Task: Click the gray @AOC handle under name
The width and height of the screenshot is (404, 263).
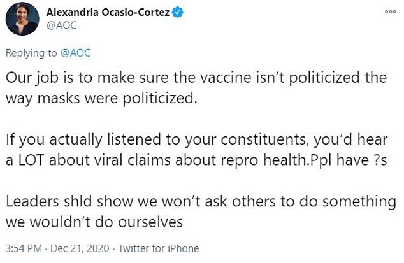Action: pos(61,25)
